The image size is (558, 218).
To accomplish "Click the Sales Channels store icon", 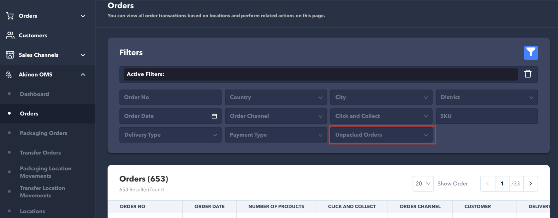I will pyautogui.click(x=10, y=55).
